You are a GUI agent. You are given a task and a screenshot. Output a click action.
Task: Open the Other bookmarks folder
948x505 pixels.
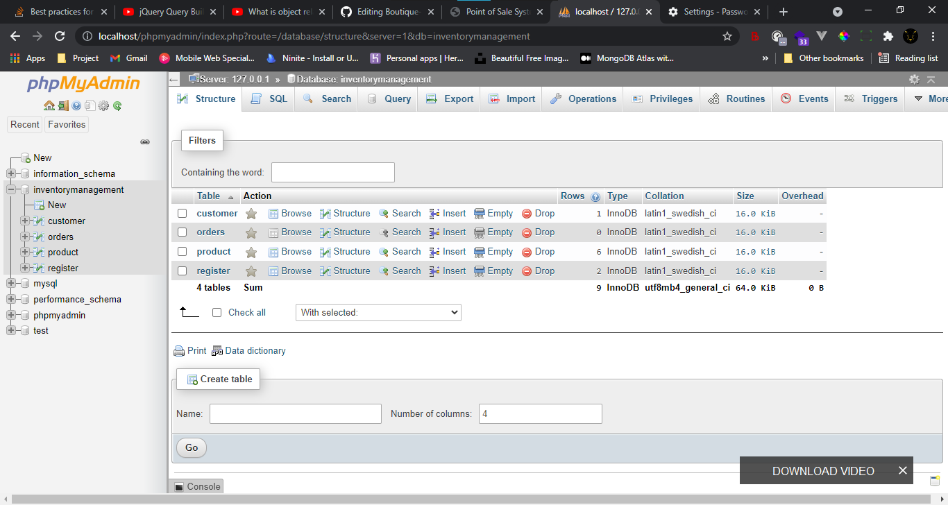click(x=824, y=58)
